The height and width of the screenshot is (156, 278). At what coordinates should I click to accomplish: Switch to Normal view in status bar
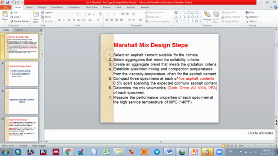point(224,146)
